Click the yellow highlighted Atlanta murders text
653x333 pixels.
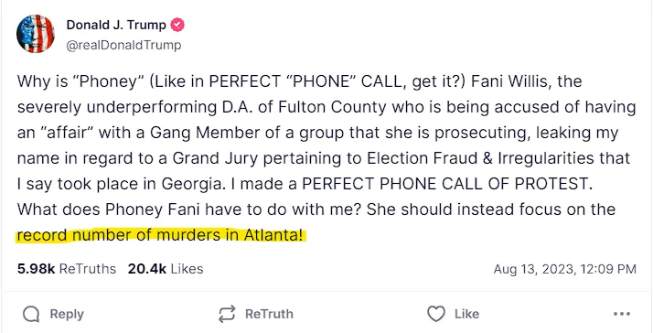coord(161,235)
